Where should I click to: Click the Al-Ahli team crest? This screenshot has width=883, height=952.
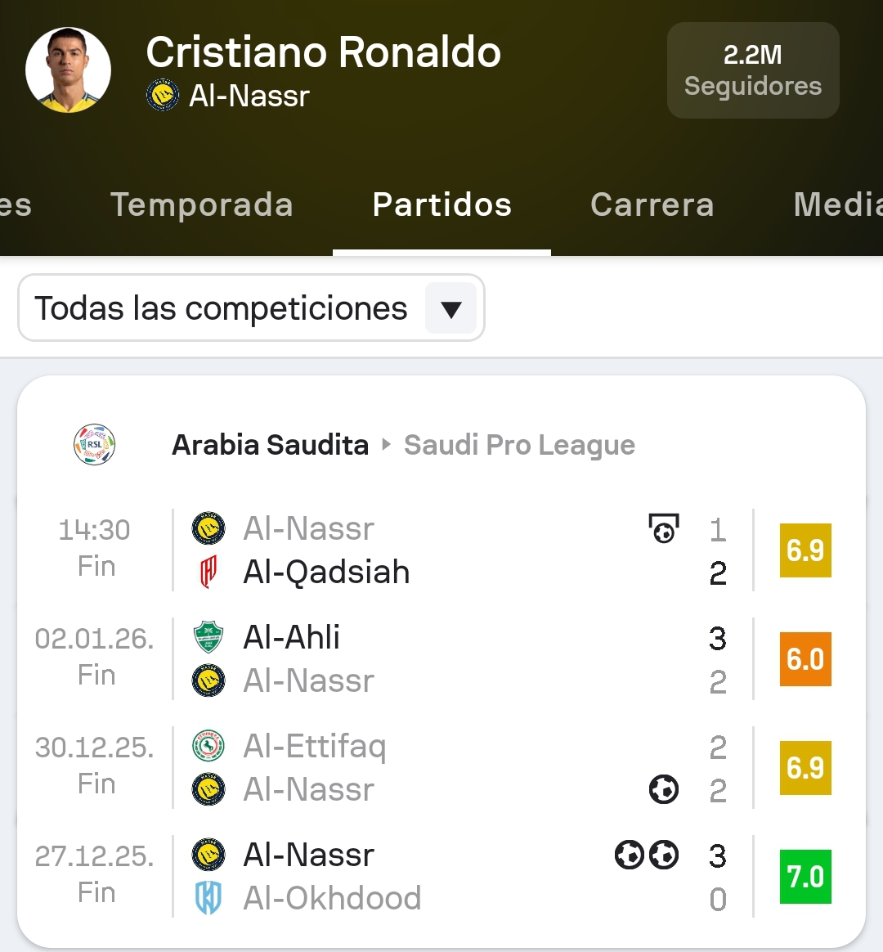point(208,637)
